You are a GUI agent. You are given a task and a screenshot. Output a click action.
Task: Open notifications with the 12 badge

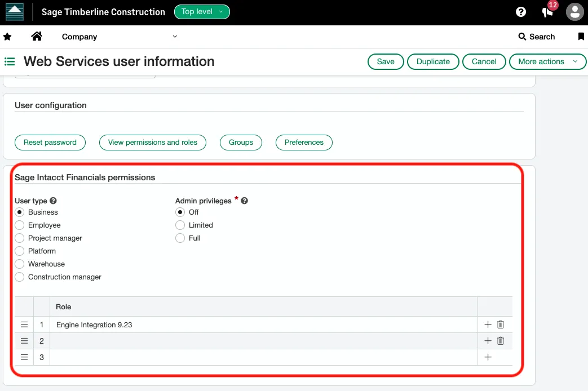(548, 11)
